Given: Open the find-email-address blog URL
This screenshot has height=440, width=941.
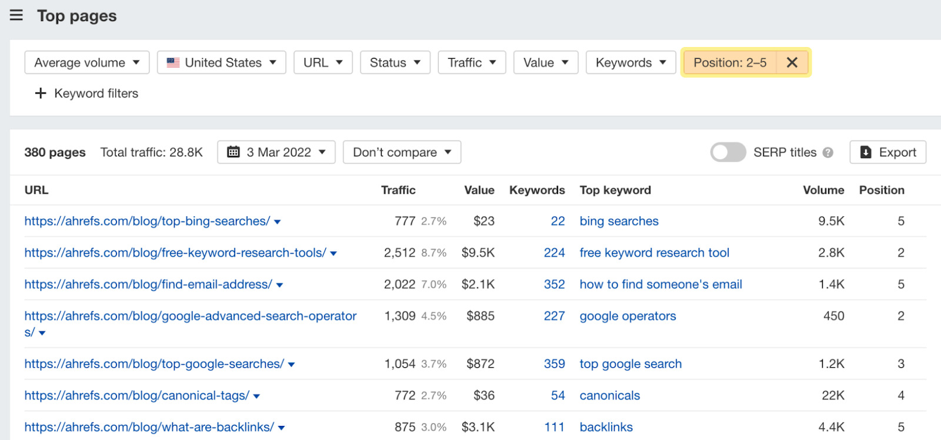Looking at the screenshot, I should (x=148, y=284).
